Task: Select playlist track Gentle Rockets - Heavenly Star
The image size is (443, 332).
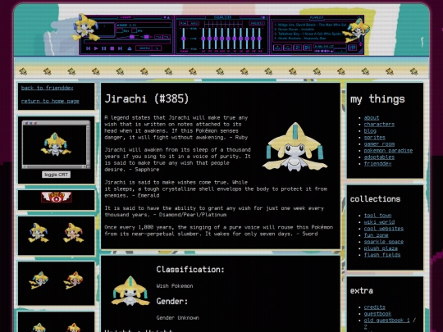Action: click(x=299, y=38)
